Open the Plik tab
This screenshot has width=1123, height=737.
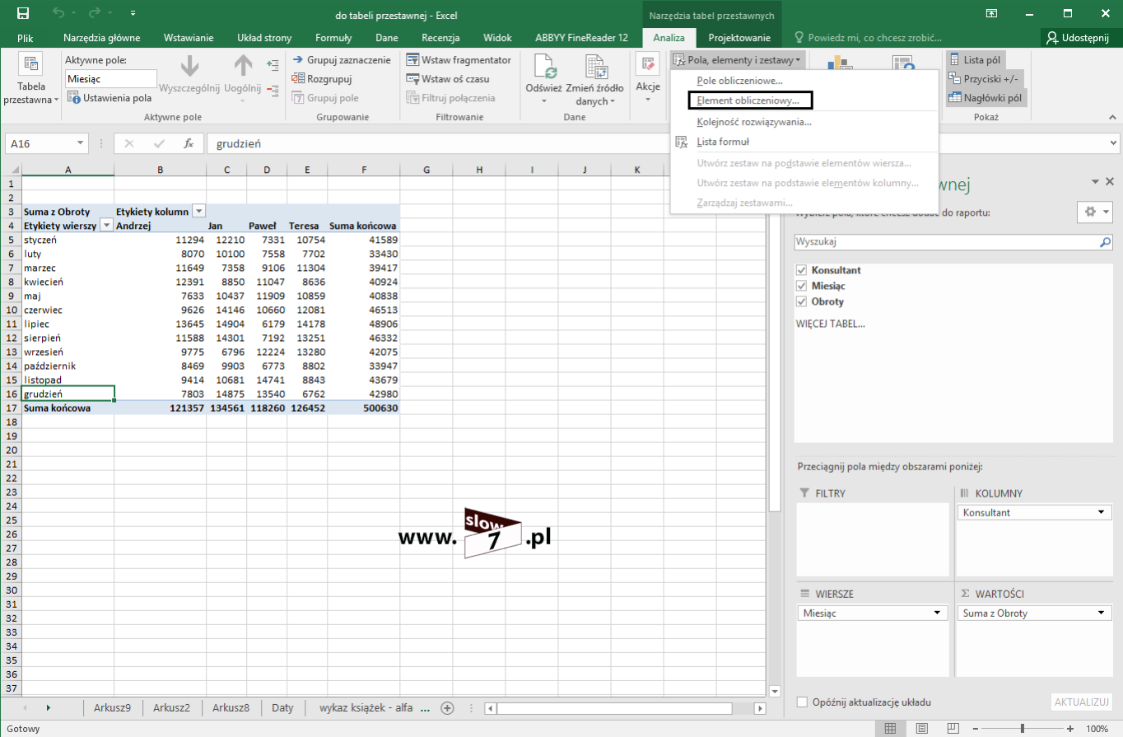coord(25,38)
